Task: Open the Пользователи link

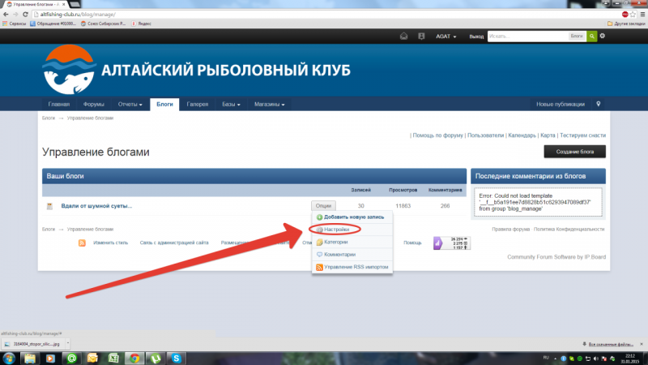Action: click(485, 135)
